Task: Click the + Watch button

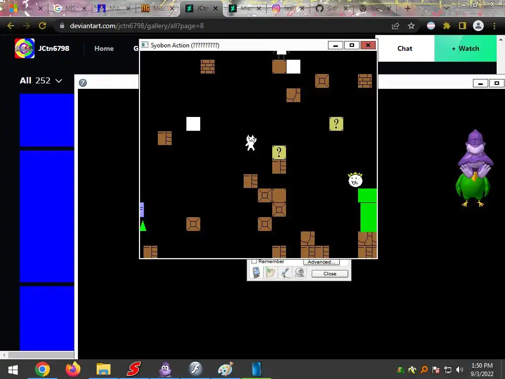Action: tap(466, 48)
